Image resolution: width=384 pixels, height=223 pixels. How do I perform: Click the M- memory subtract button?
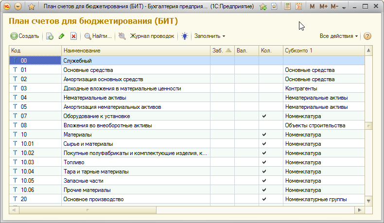tap(334, 7)
